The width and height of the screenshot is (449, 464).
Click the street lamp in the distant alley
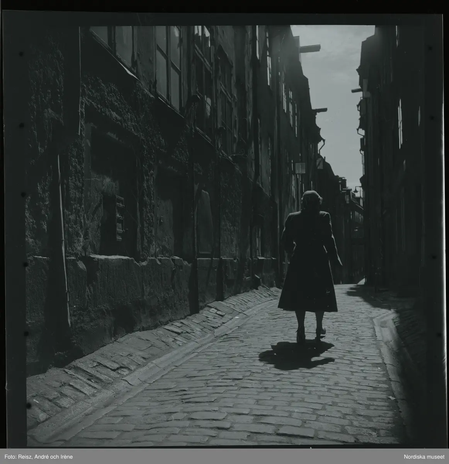point(355,190)
